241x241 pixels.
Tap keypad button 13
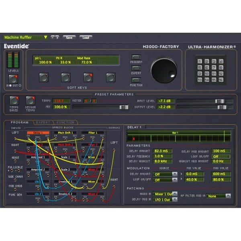pyautogui.click(x=200, y=80)
